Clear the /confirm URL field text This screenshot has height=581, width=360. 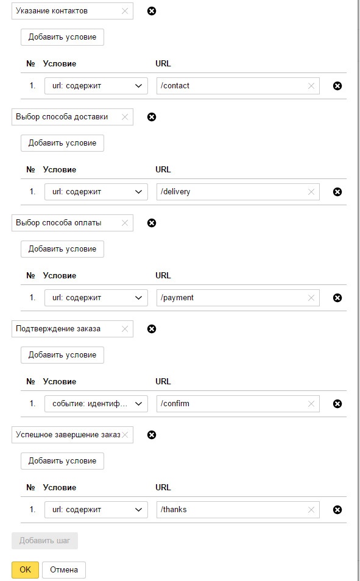pos(311,404)
